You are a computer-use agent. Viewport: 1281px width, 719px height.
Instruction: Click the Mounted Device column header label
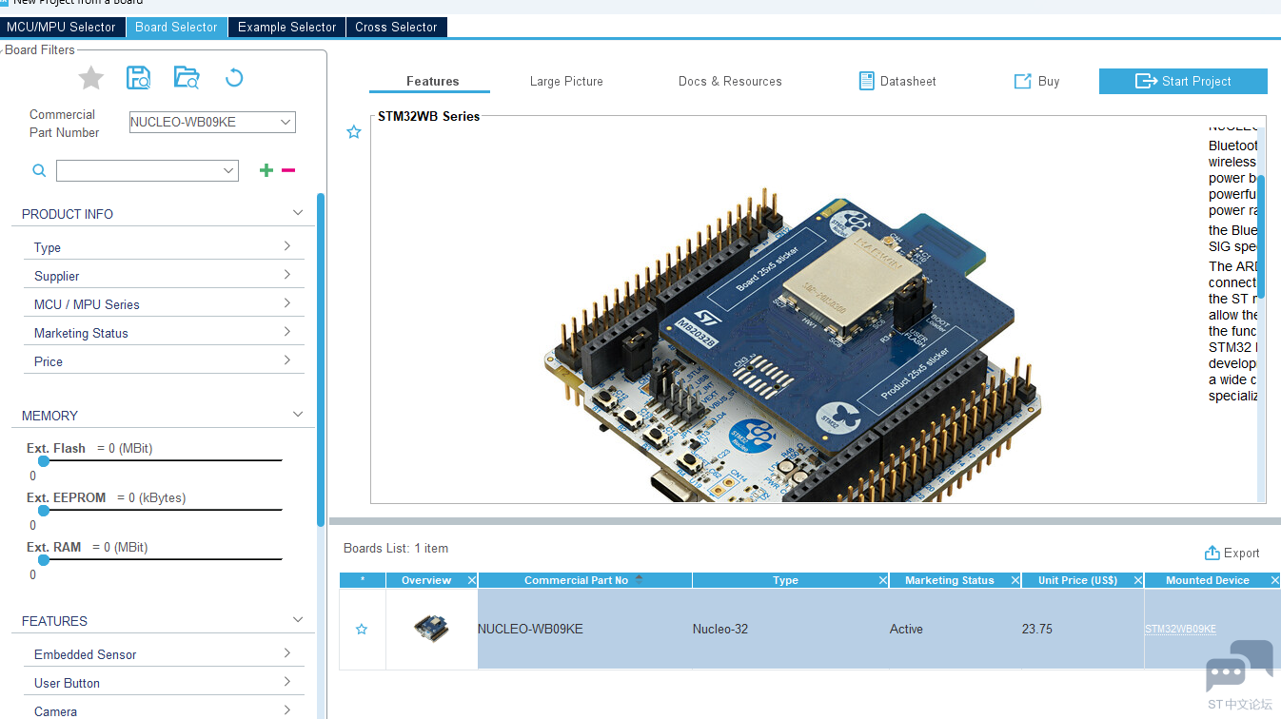click(x=1208, y=580)
